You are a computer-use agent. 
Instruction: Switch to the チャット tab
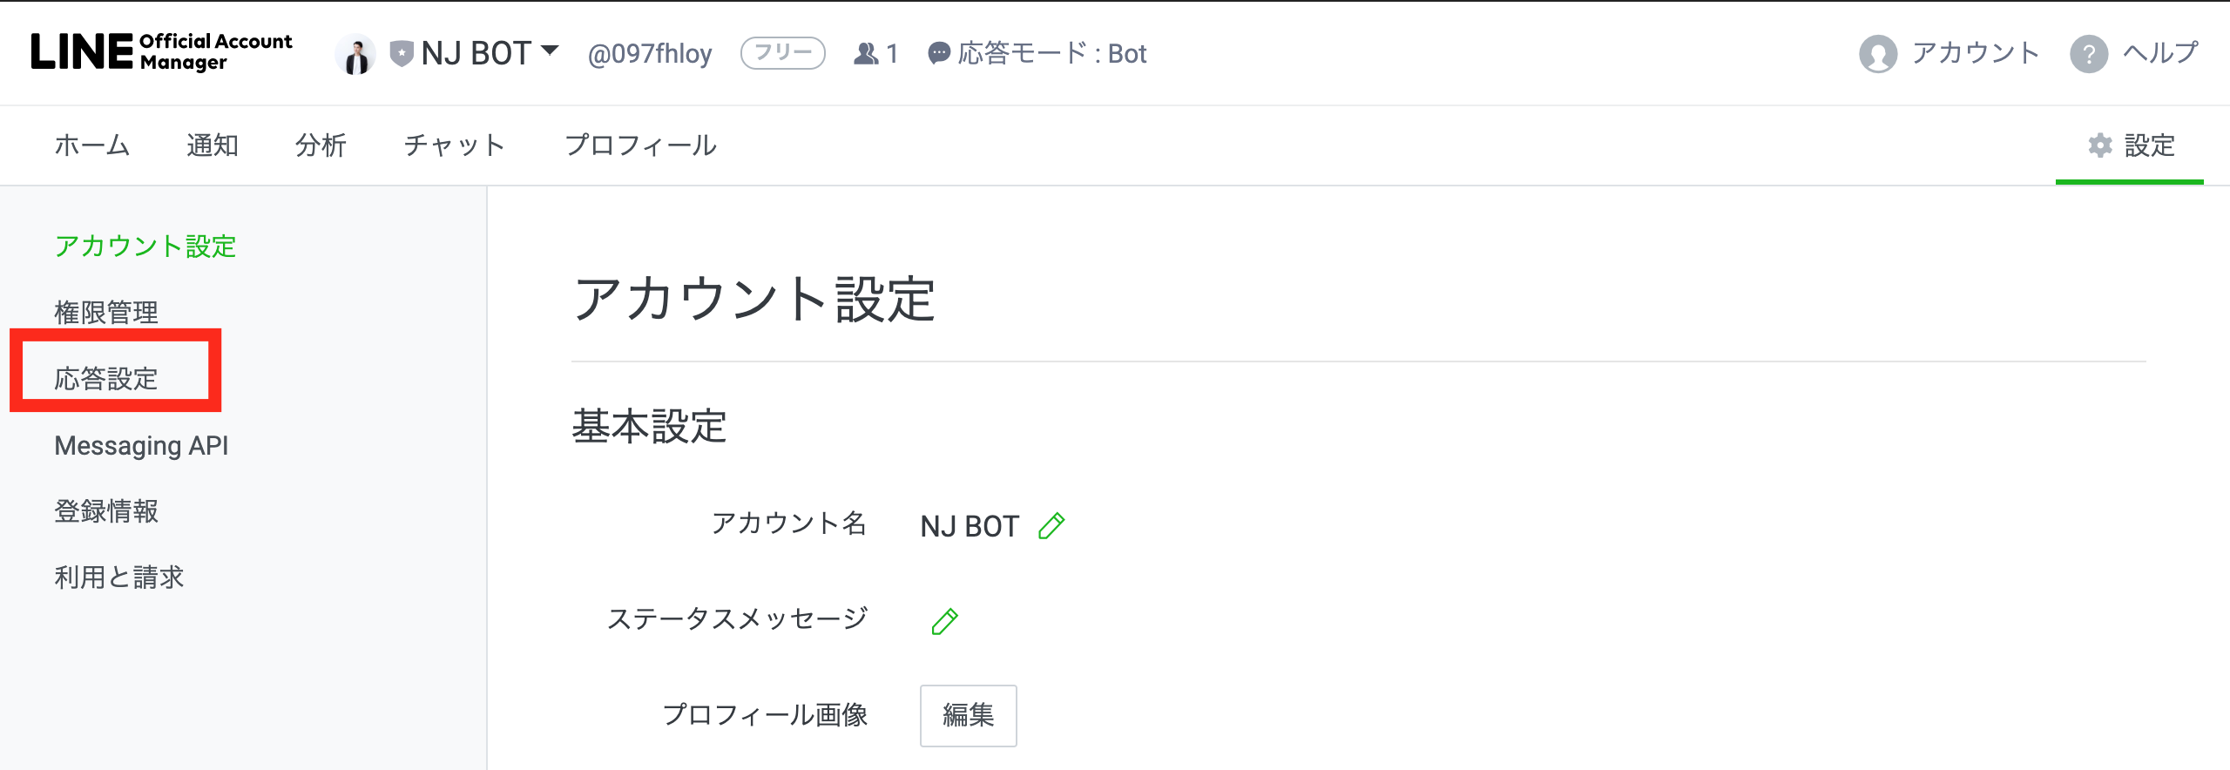point(455,145)
